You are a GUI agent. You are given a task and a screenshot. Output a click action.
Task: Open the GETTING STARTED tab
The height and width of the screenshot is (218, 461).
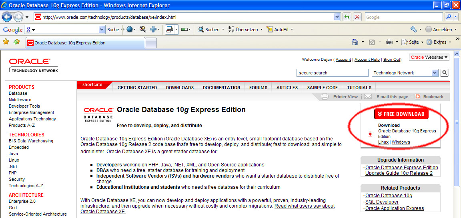tap(137, 88)
